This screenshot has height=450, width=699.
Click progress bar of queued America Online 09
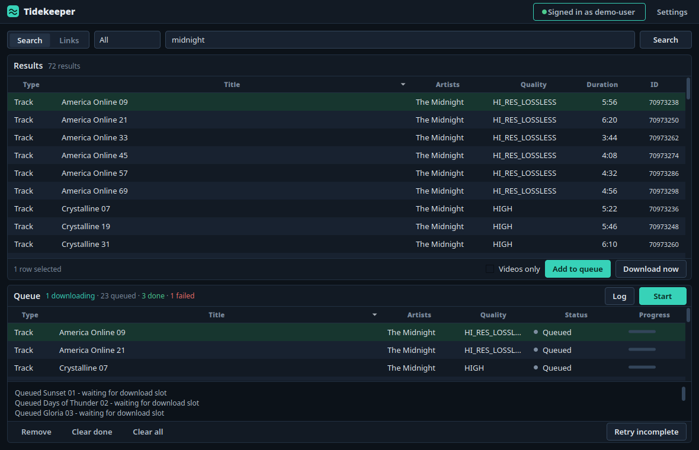pyautogui.click(x=642, y=332)
